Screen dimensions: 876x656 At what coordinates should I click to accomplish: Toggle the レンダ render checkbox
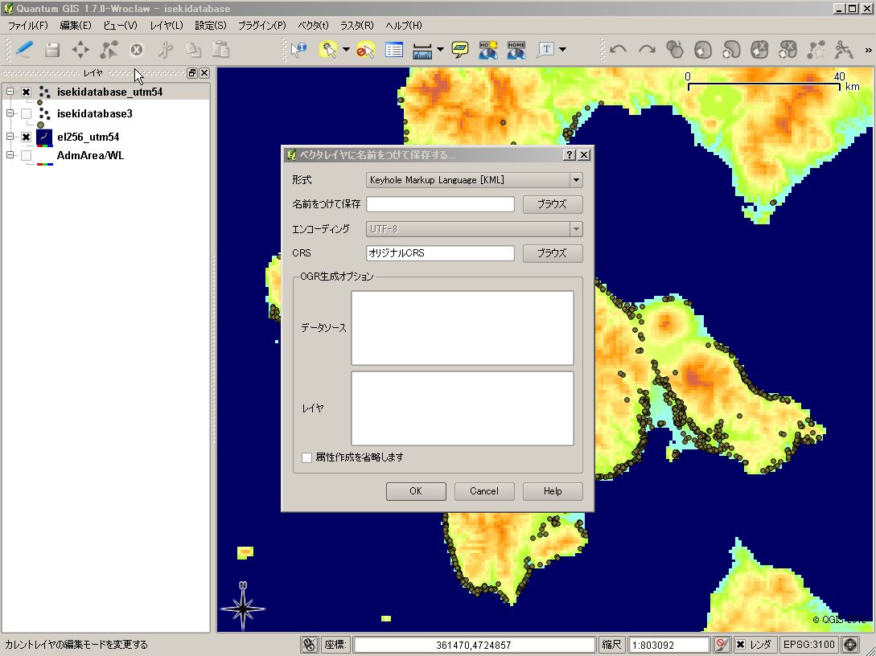point(740,645)
